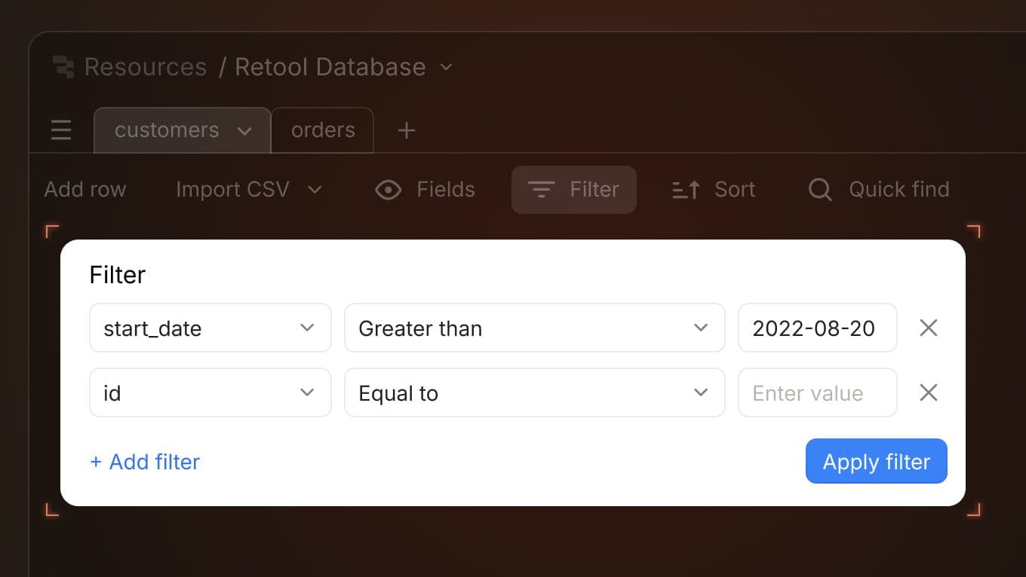Add a new table with plus icon
Screen dimensions: 1026x577
tap(407, 130)
